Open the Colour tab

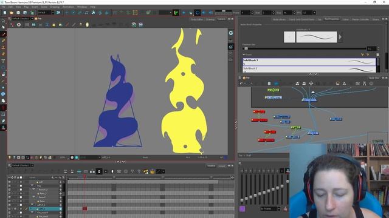[x=345, y=19]
